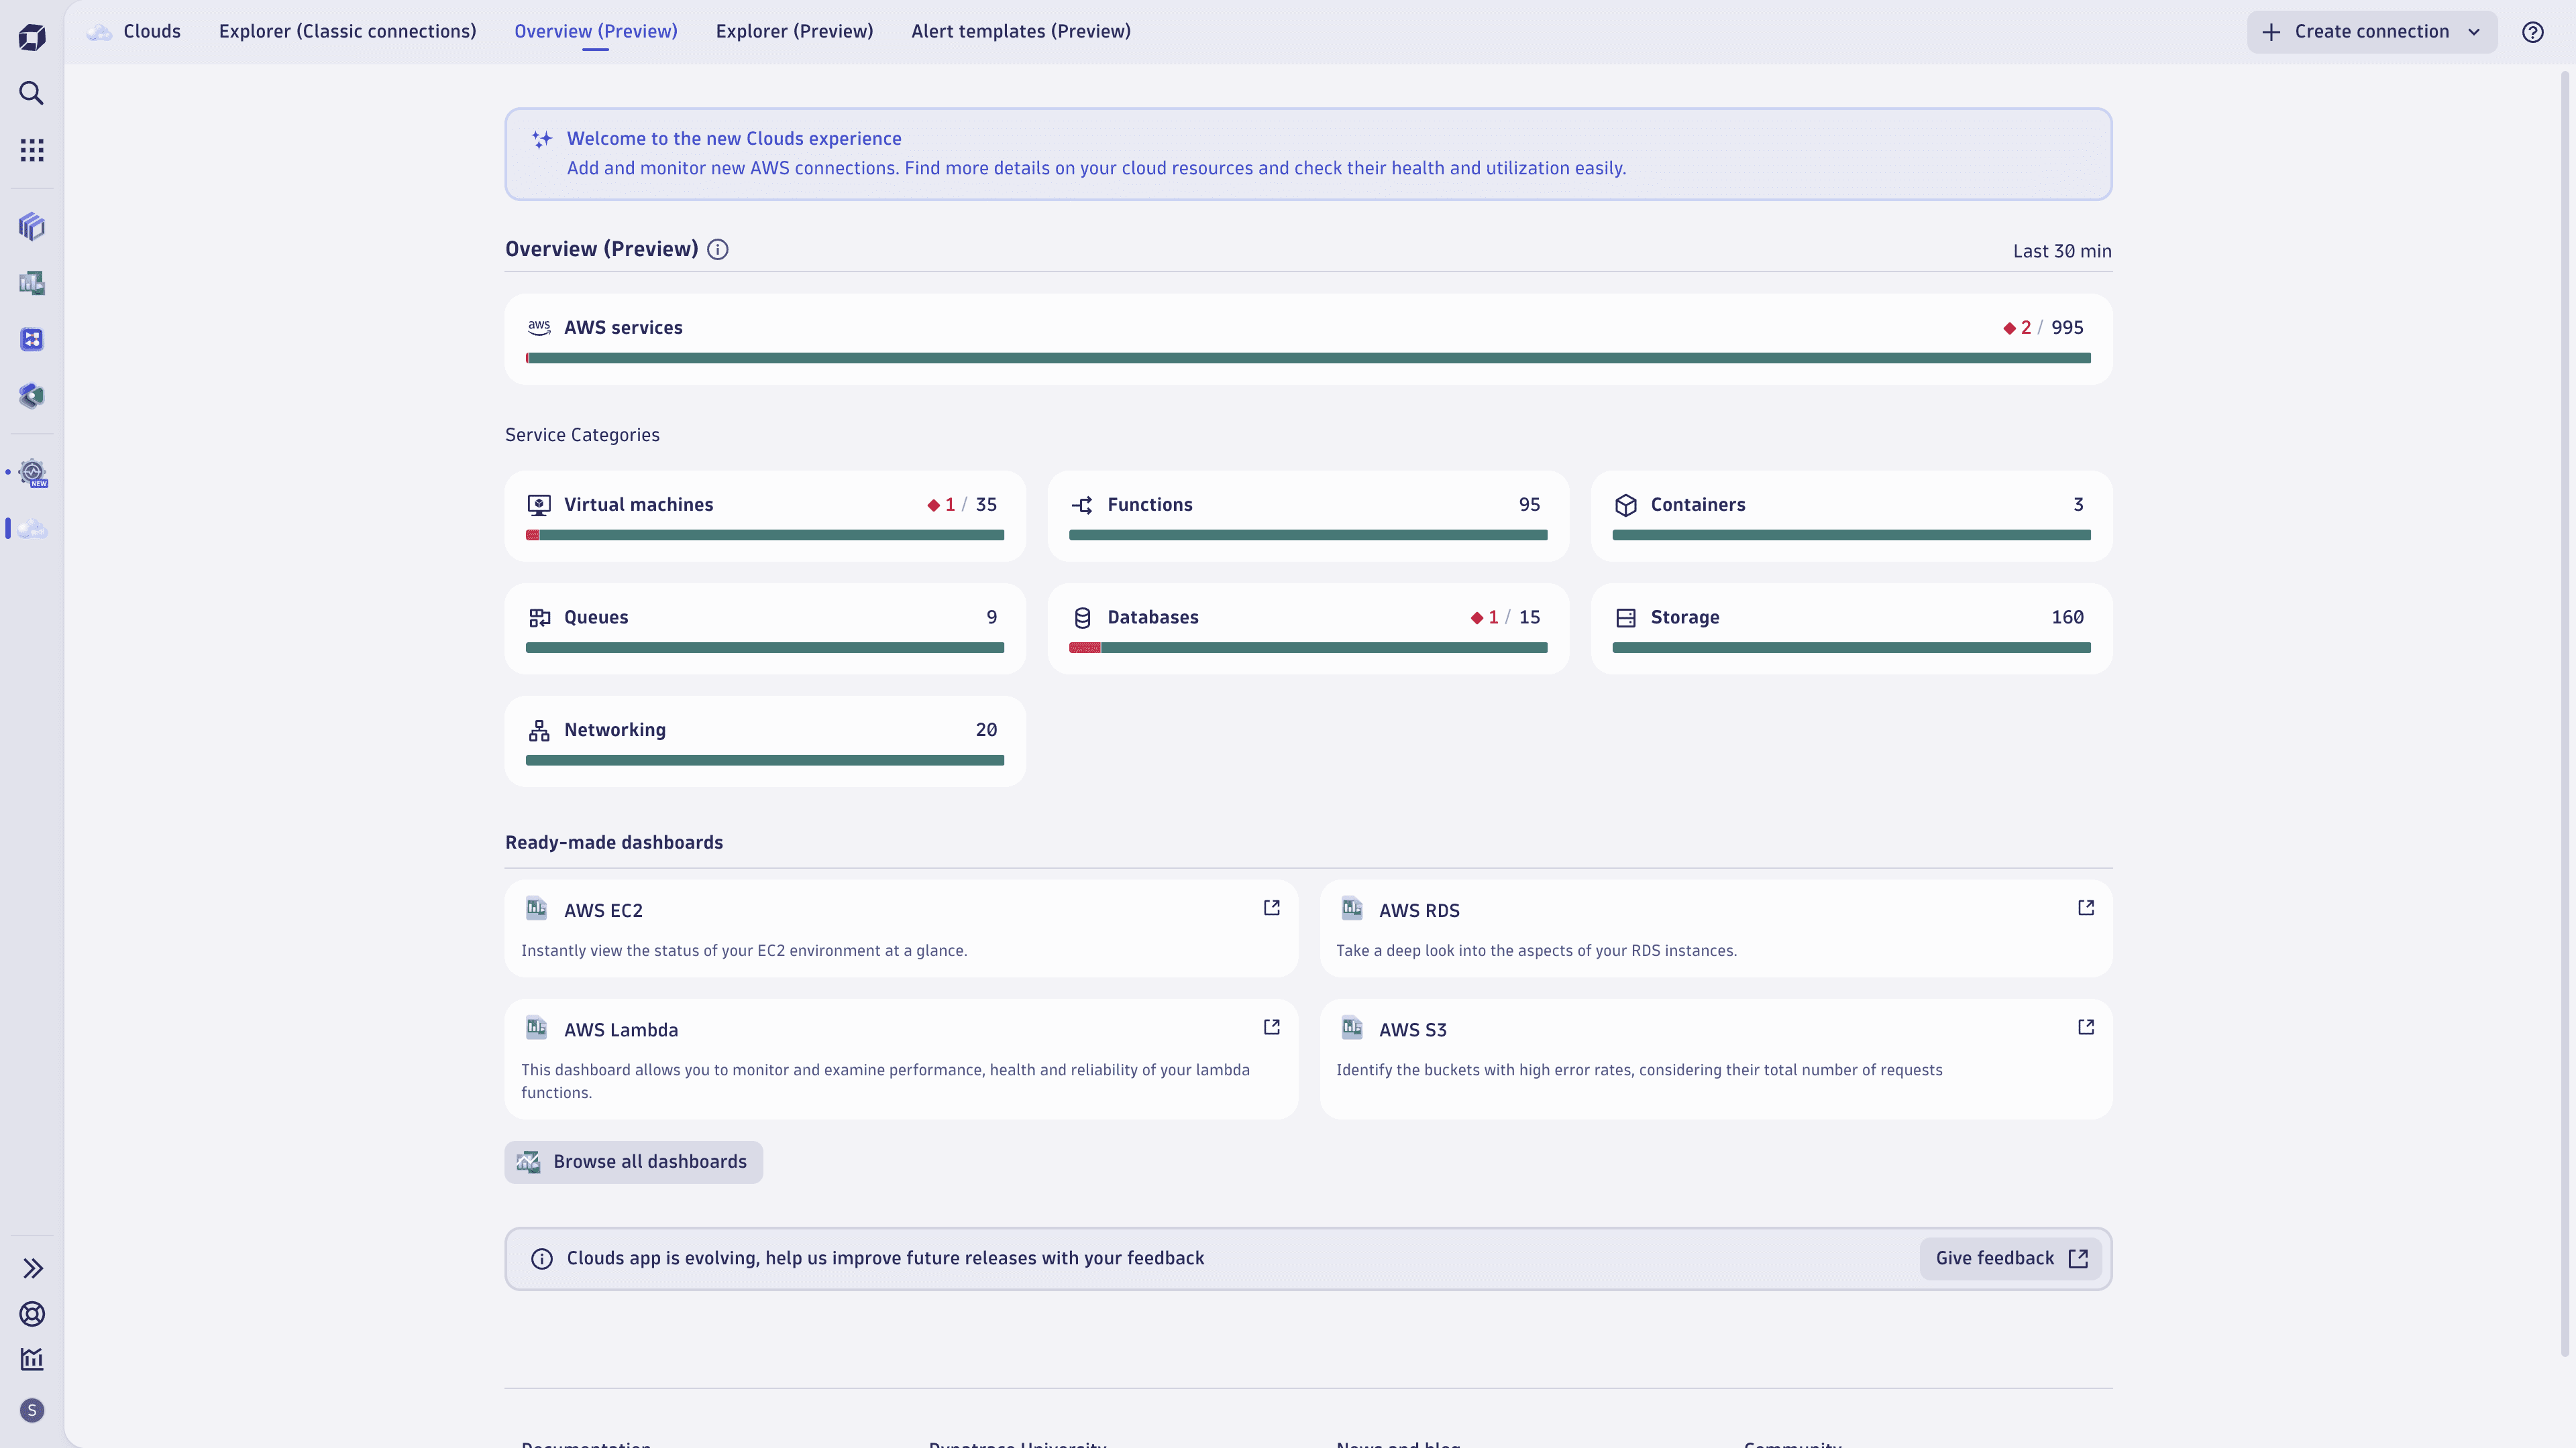
Task: Click the sparkle icon in welcome banner
Action: (541, 140)
